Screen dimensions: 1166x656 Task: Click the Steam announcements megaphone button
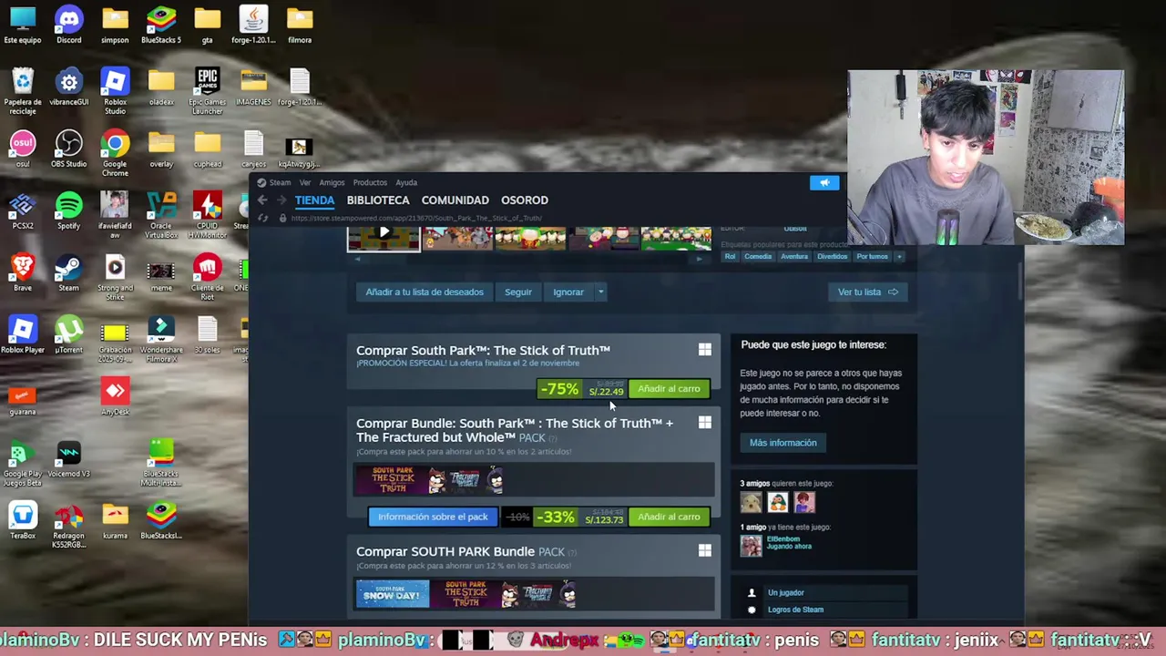tap(824, 182)
